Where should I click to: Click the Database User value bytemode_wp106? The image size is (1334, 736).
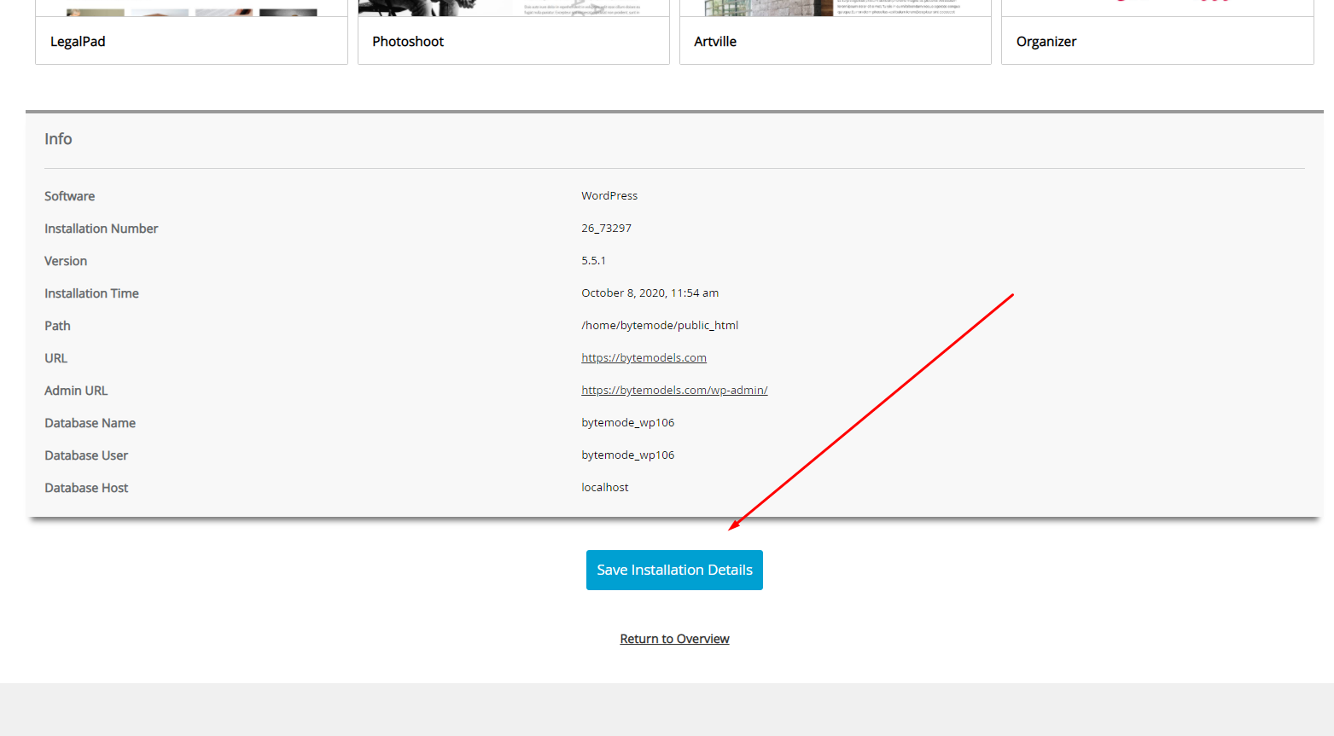[627, 455]
